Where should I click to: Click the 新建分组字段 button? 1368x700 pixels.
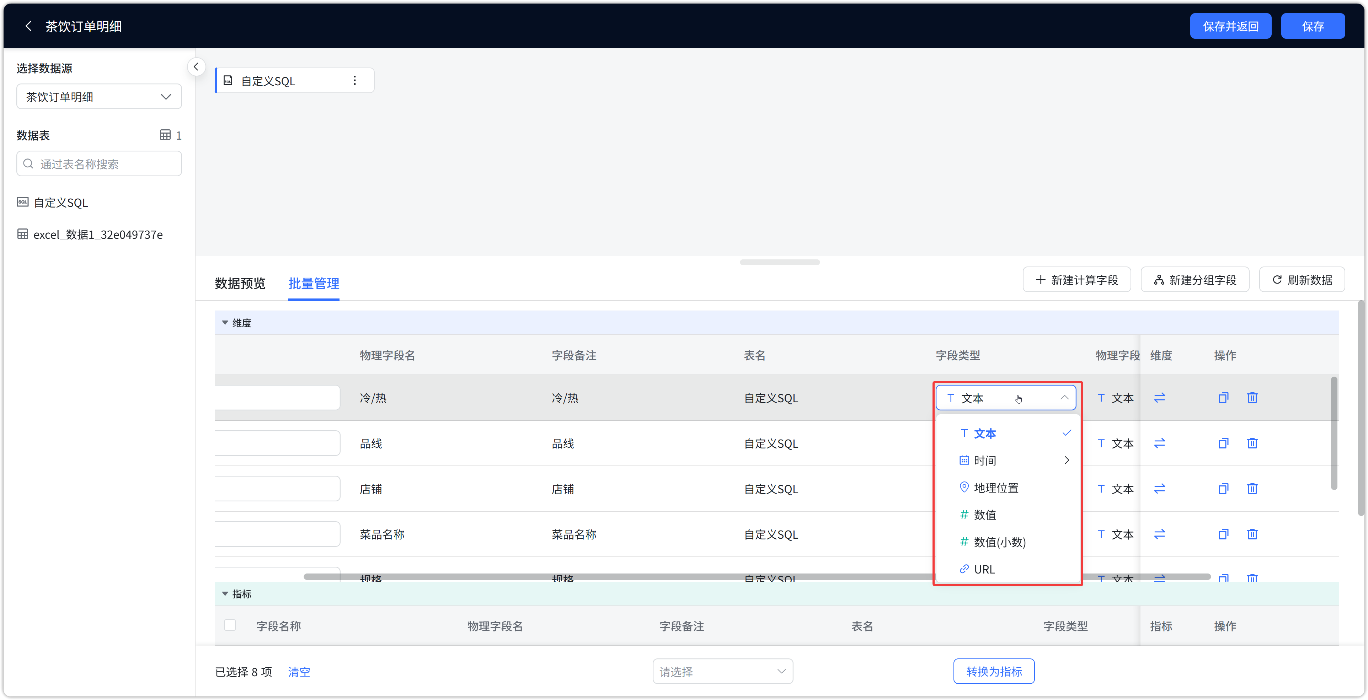click(x=1195, y=280)
